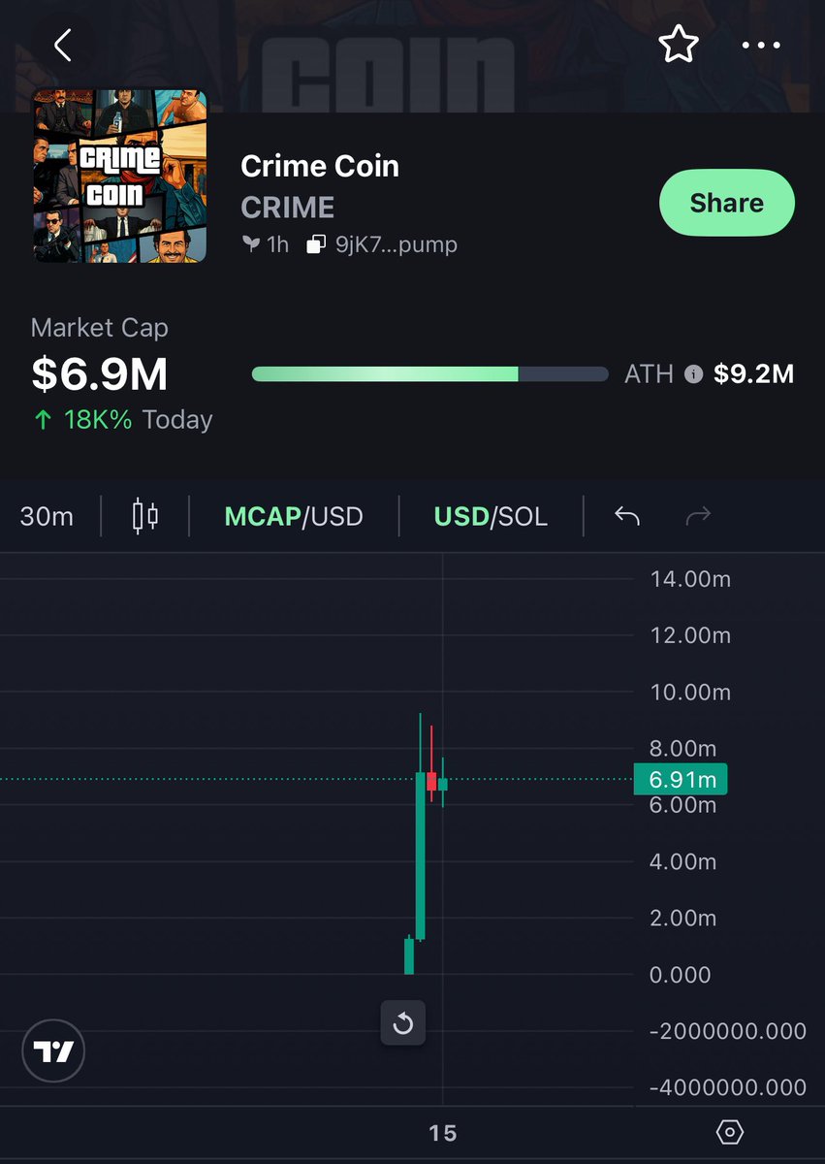Tap the 1h token age label
The image size is (825, 1164).
(x=267, y=244)
